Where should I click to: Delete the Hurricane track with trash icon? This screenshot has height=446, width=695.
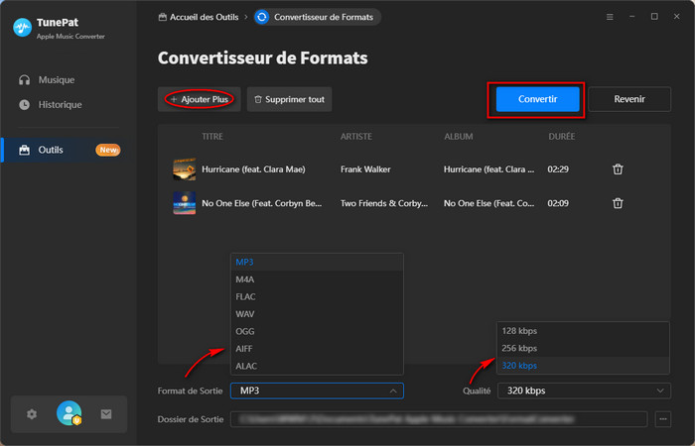(x=618, y=169)
